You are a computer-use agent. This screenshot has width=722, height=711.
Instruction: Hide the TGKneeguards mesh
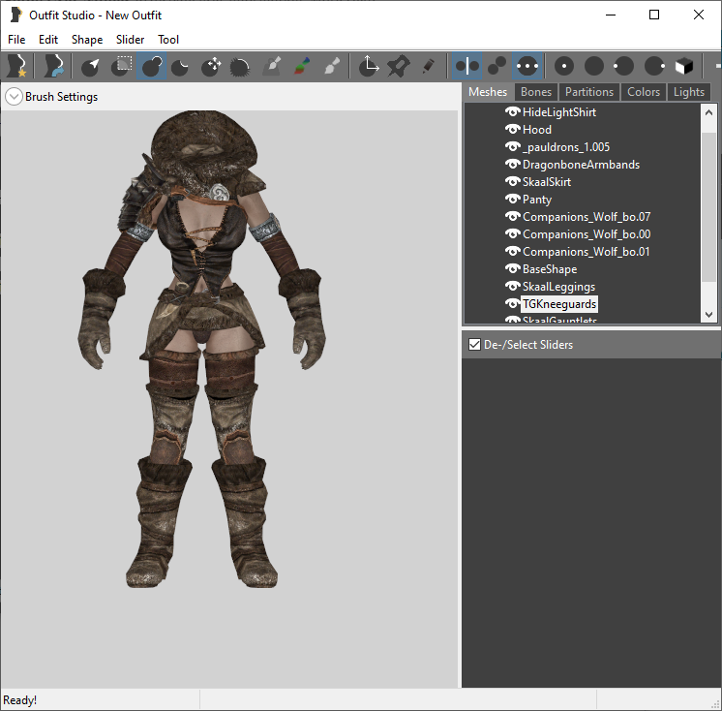coord(512,303)
